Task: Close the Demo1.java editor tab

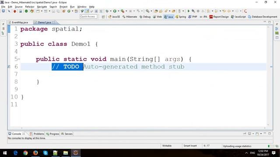Action: click(x=53, y=22)
